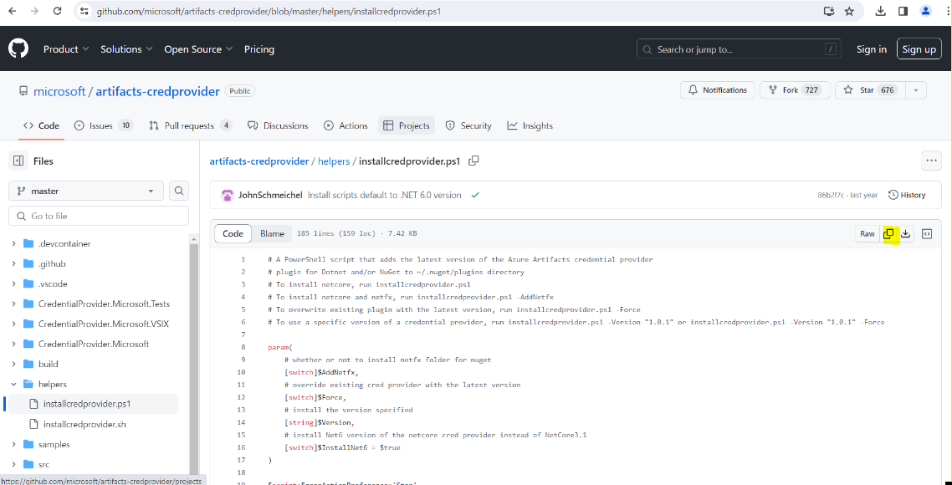Image resolution: width=952 pixels, height=485 pixels.
Task: Open the Product menu
Action: click(66, 49)
